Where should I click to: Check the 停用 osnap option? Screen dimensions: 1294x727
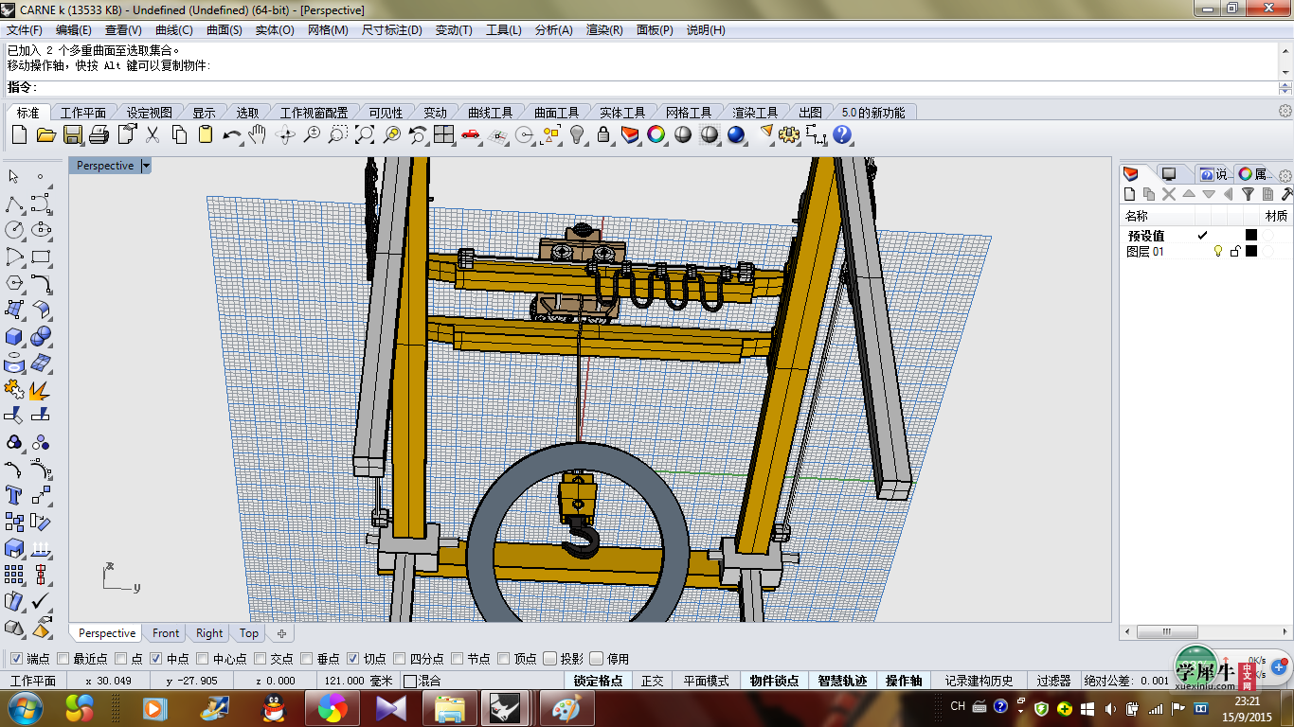597,659
